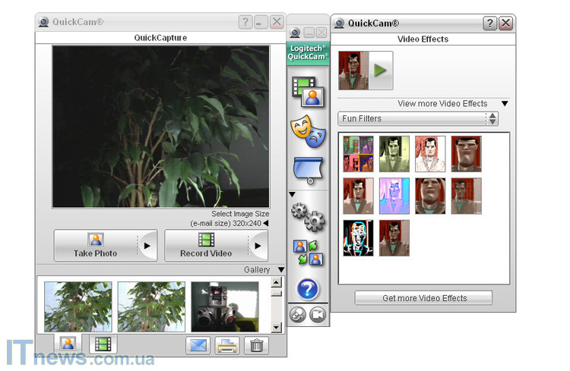
Task: Open the Fun Filters dropdown
Action: point(418,118)
